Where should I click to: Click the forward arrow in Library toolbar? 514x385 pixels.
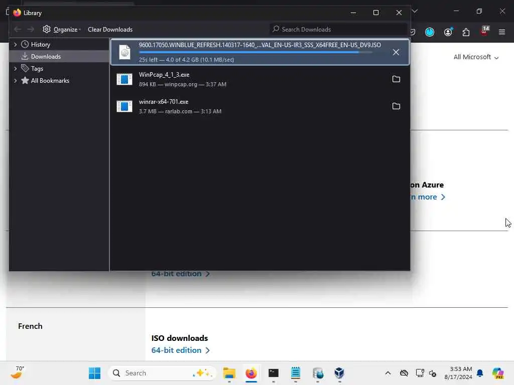(x=31, y=30)
